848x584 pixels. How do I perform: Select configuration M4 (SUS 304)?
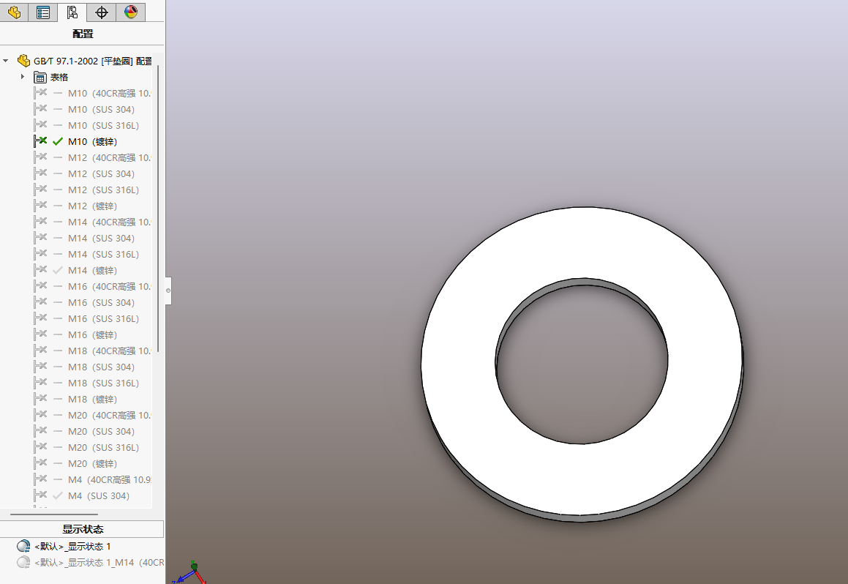[x=99, y=495]
